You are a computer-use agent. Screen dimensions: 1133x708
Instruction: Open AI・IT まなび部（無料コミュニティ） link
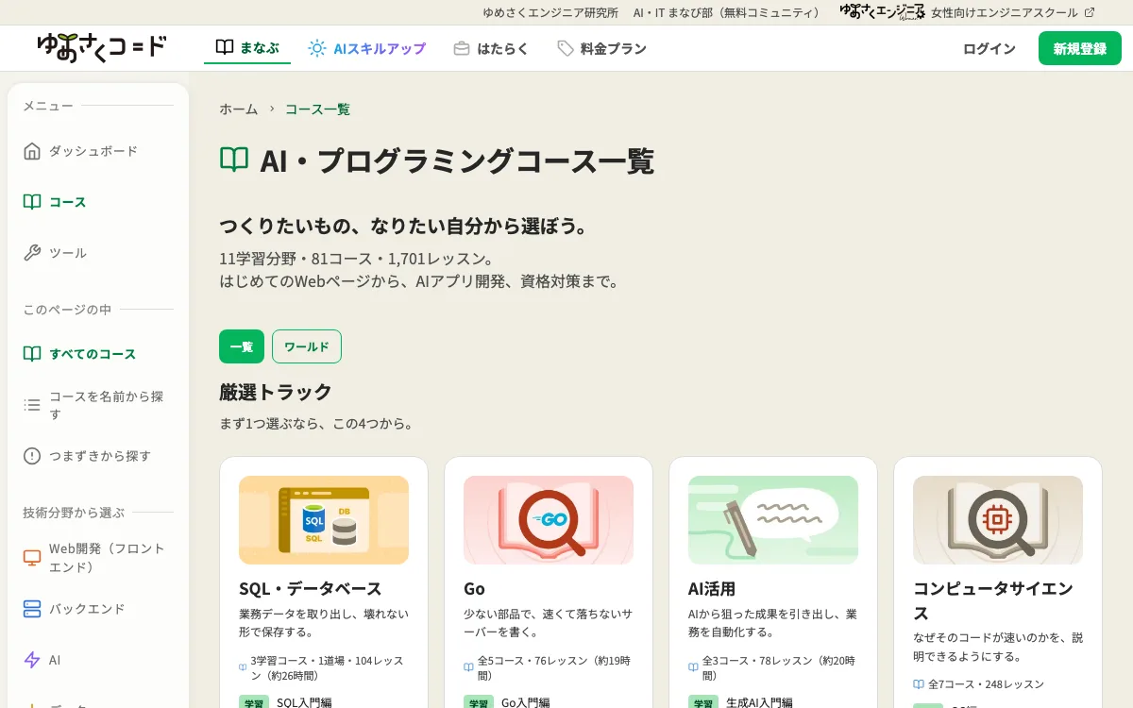tap(728, 12)
